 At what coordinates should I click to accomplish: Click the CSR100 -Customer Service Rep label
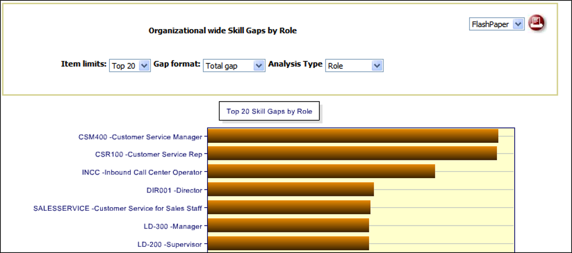click(149, 154)
